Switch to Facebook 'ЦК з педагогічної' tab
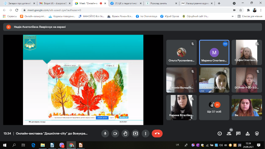The width and height of the screenshot is (265, 149). (x=126, y=3)
